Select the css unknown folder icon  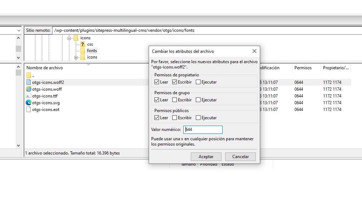tap(83, 44)
